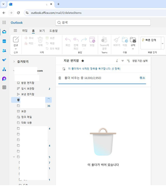
Task: Toggle favorite star next to 지운 편지함
Action: pos(83,61)
